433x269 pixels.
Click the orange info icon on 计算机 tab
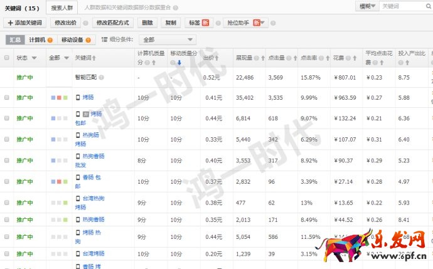tap(50, 40)
